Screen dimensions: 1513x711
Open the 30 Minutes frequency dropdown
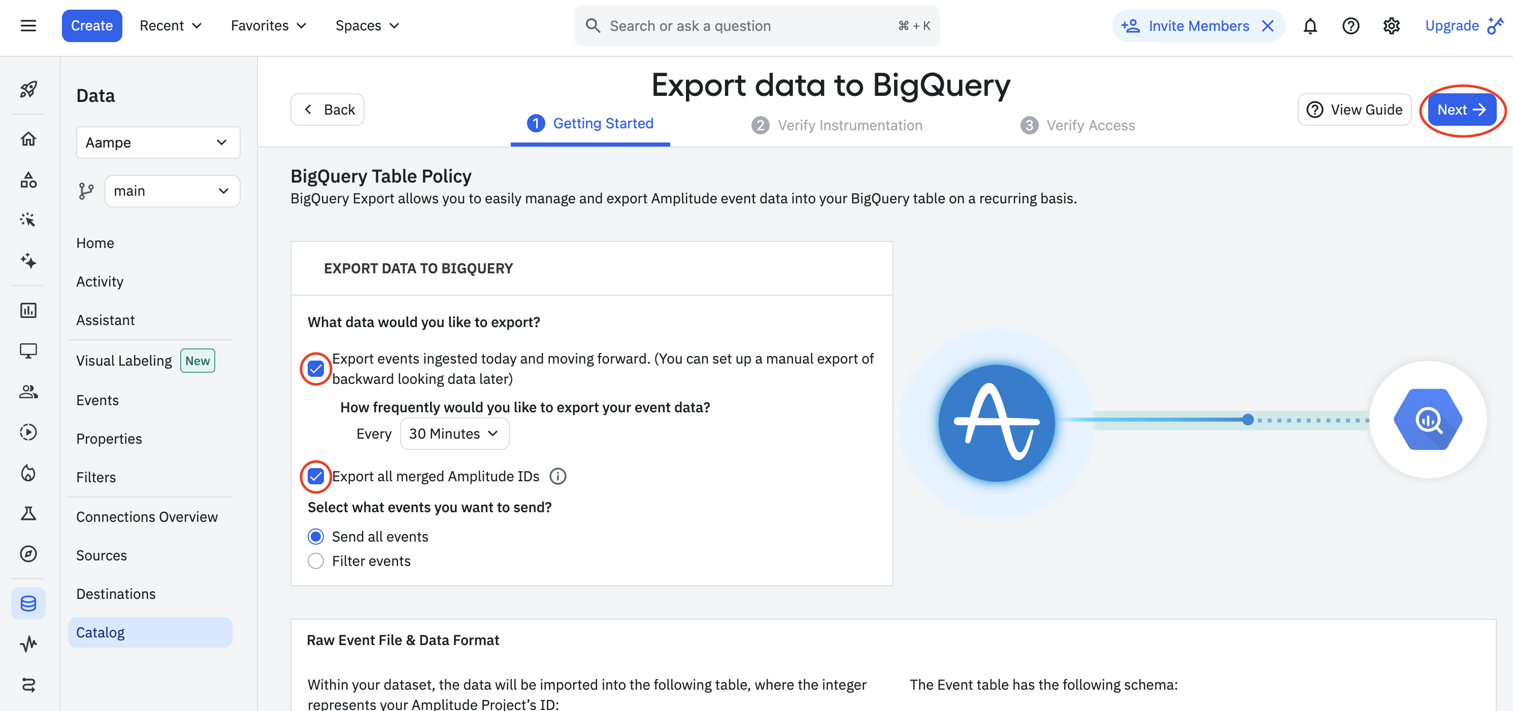(454, 434)
